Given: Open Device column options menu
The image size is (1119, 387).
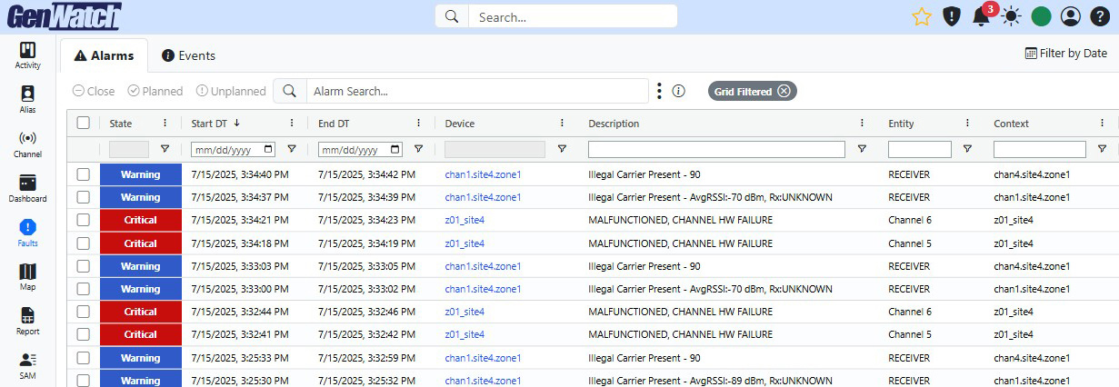Looking at the screenshot, I should coord(562,123).
